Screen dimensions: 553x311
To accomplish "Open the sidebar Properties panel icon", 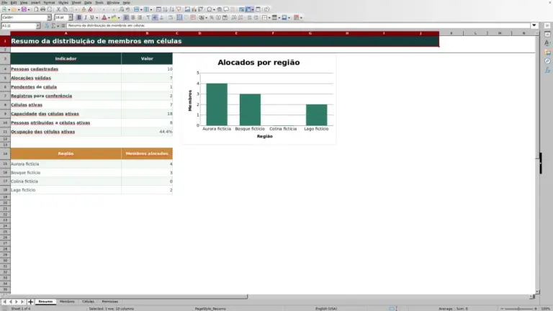I will tap(547, 35).
